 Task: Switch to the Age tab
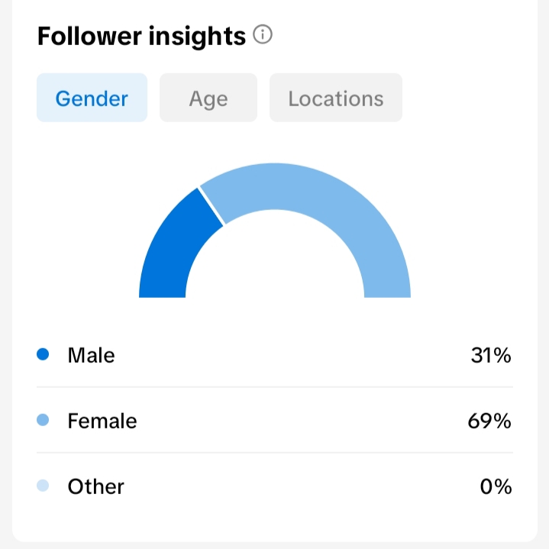click(x=208, y=98)
